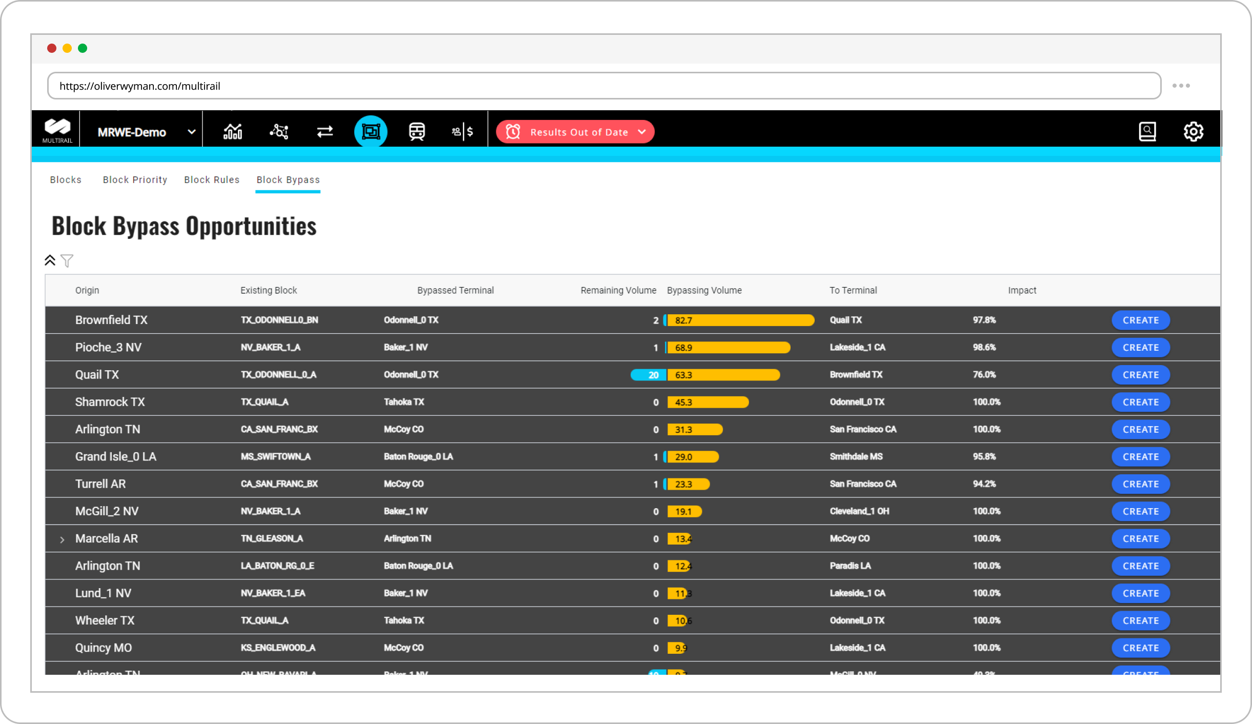This screenshot has height=724, width=1252.
Task: Click CREATE for Shamrock TX row
Action: 1140,403
